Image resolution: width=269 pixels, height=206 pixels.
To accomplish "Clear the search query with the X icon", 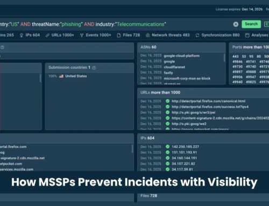I will (x=236, y=24).
